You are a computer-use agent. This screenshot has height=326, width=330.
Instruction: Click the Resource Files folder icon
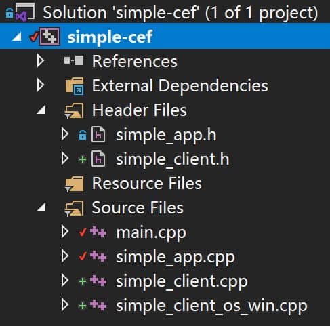(x=74, y=184)
